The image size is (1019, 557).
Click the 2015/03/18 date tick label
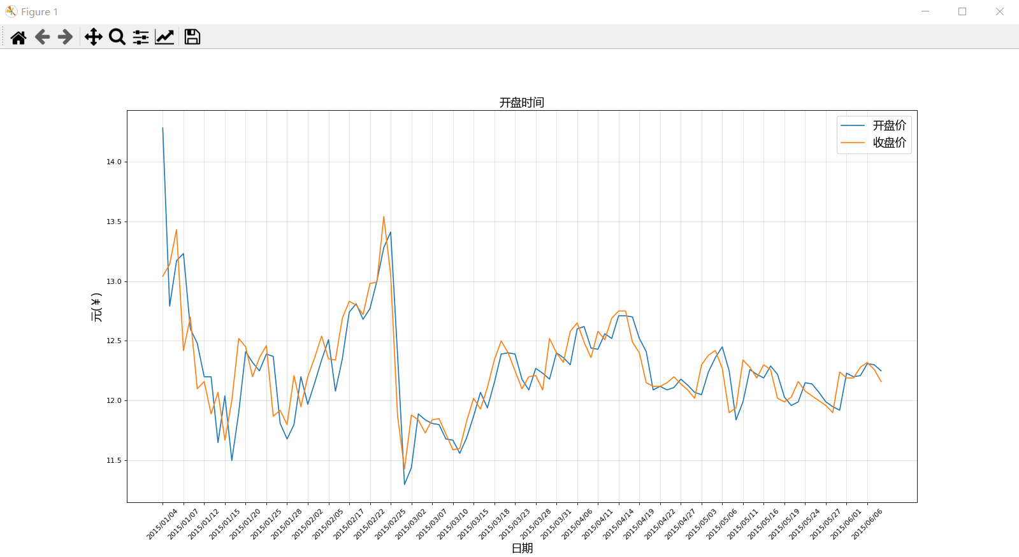pos(494,525)
